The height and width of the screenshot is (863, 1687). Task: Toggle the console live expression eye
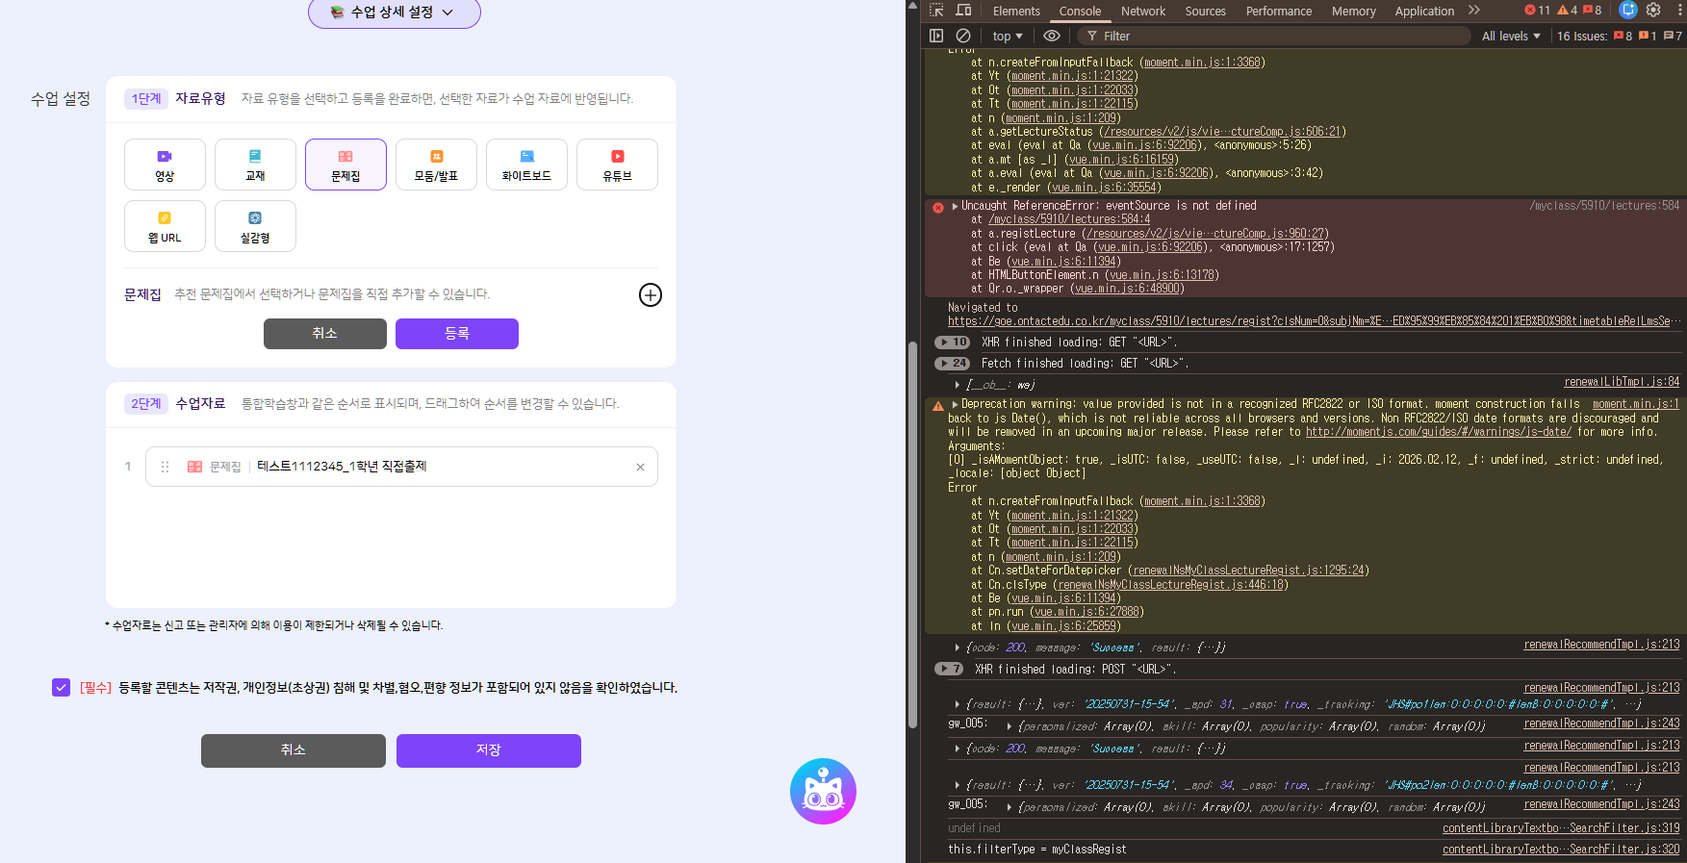pos(1052,36)
